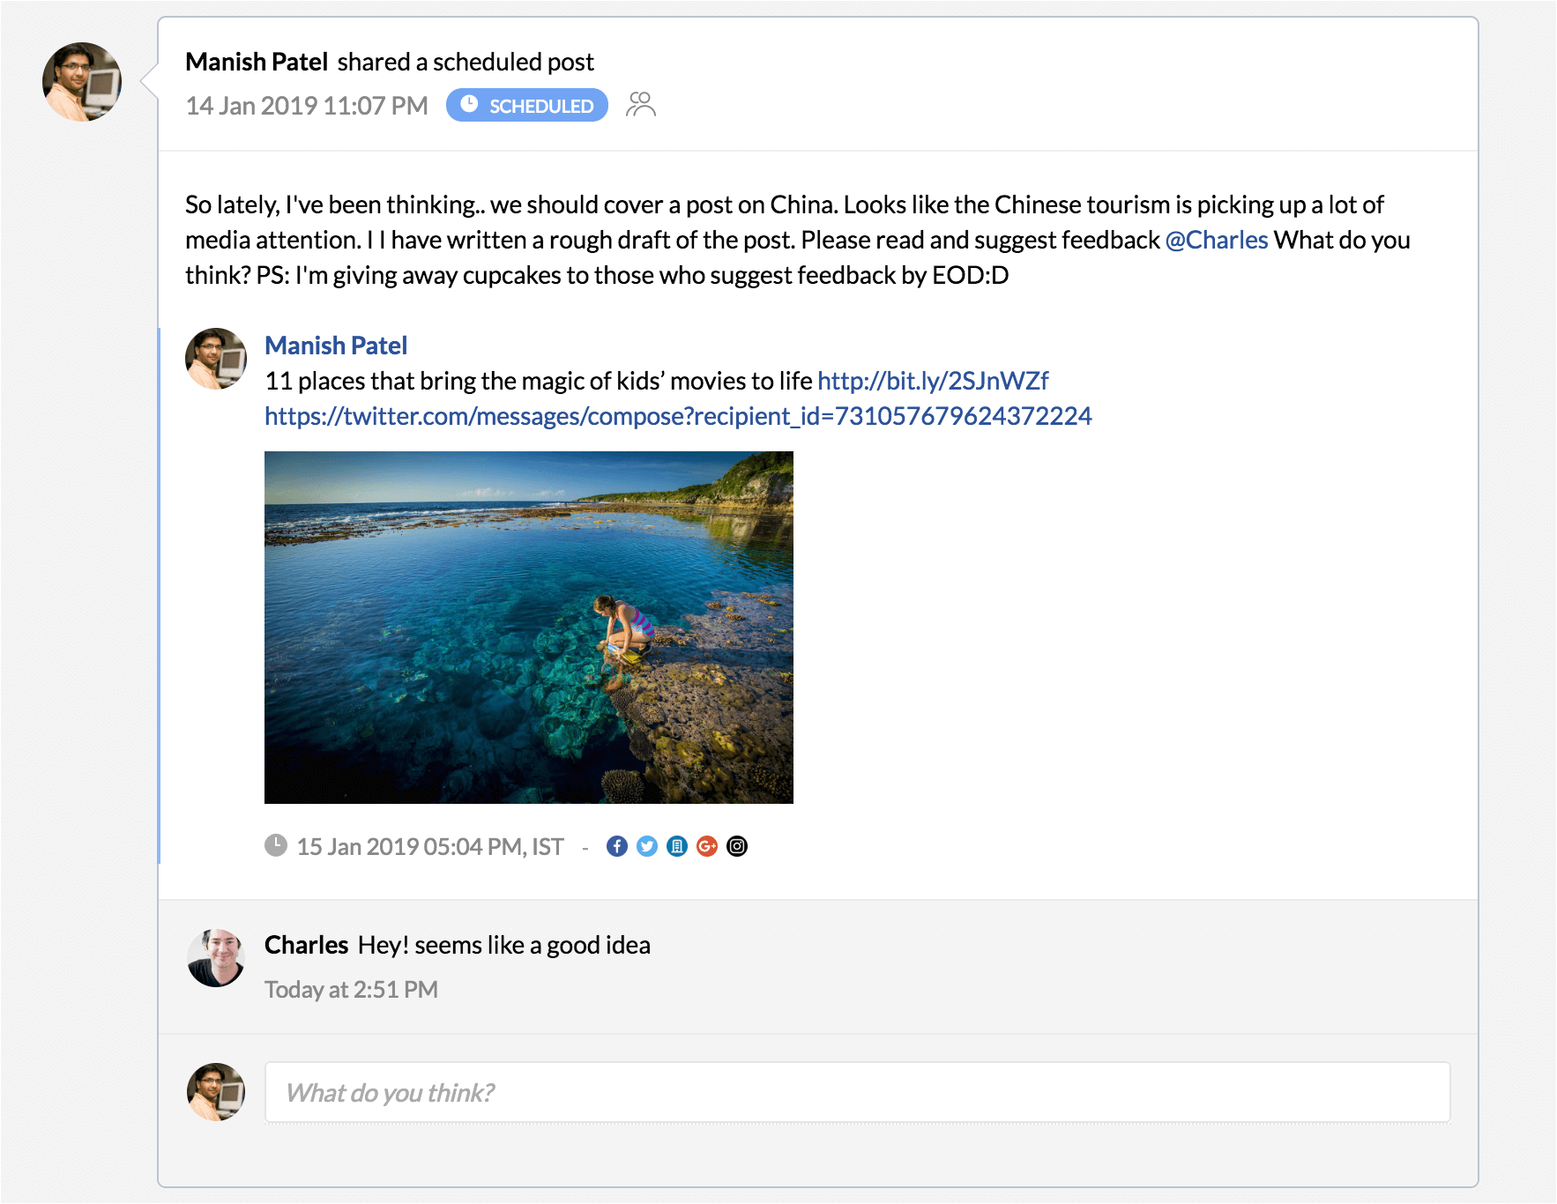
Task: Open the twitter.com messages compose link
Action: pyautogui.click(x=678, y=416)
